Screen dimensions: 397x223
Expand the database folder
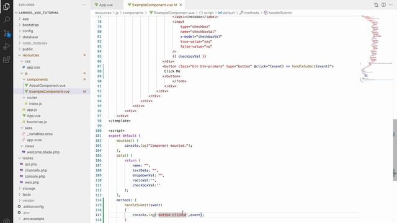click(x=30, y=37)
